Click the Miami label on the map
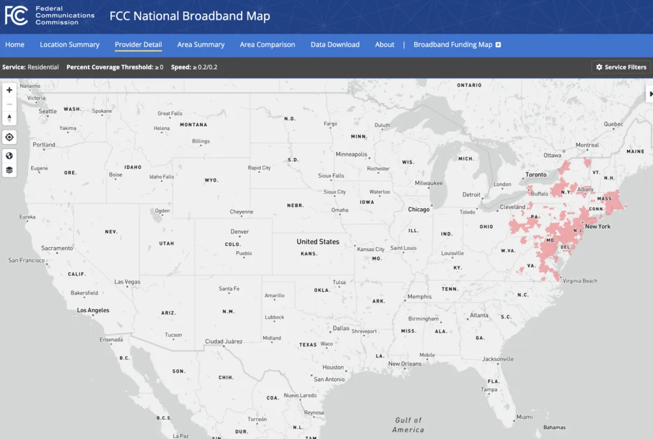The image size is (653, 439). 524,417
